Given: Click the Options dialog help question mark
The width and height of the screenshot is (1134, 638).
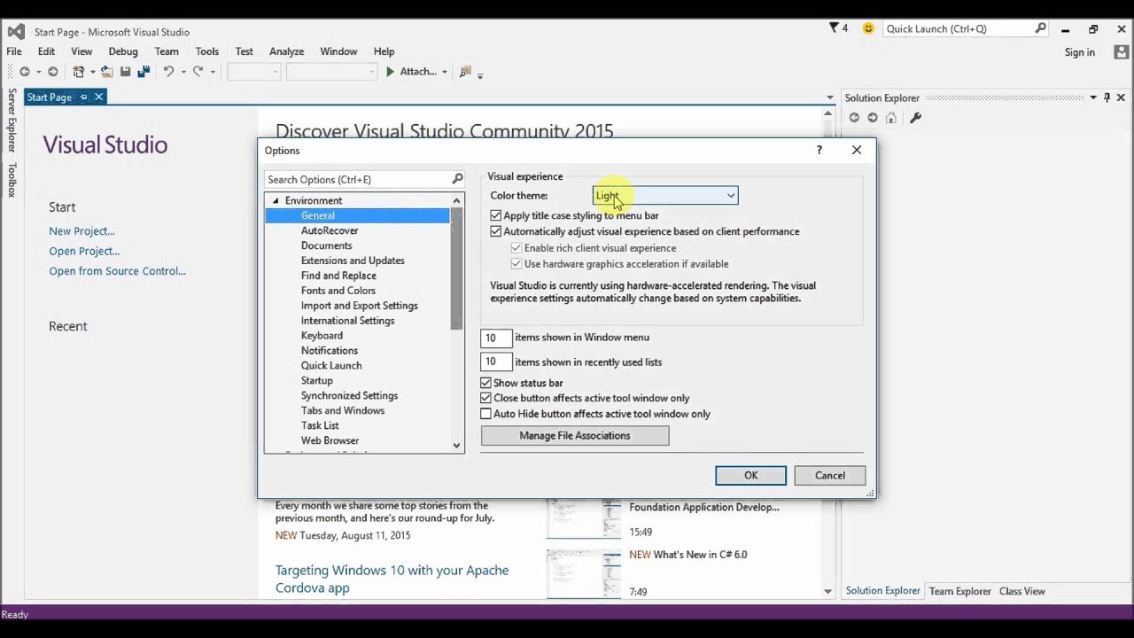Looking at the screenshot, I should click(819, 151).
